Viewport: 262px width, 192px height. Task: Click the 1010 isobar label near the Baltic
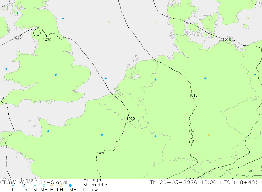(227, 39)
